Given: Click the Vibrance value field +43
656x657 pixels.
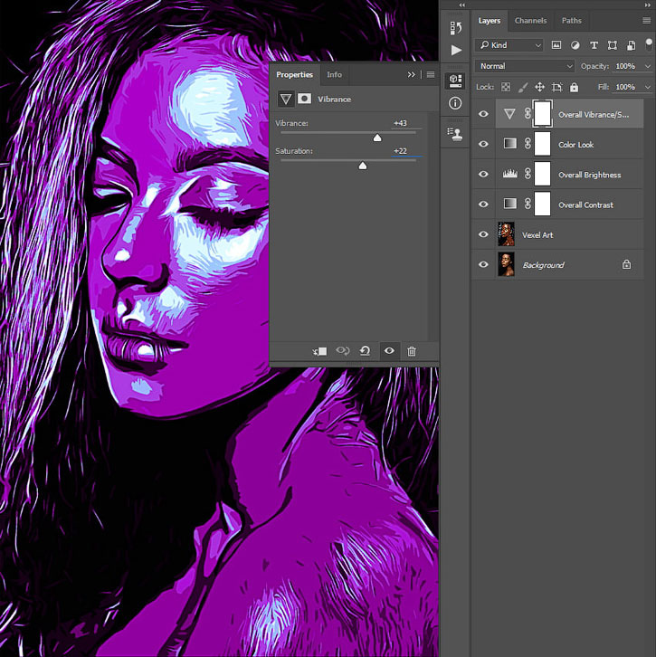Looking at the screenshot, I should (x=406, y=123).
